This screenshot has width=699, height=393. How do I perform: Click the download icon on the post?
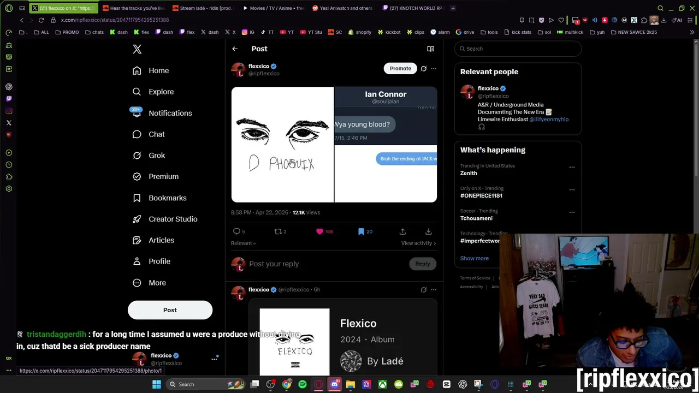(x=429, y=231)
